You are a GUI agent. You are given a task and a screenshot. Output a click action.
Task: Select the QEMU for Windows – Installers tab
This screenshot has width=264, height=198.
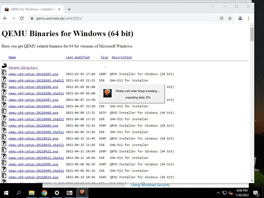coord(33,9)
